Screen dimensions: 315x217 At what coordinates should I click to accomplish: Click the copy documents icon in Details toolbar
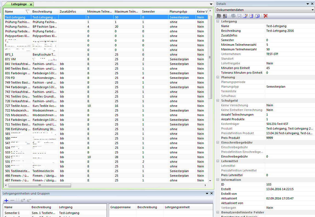point(257,16)
